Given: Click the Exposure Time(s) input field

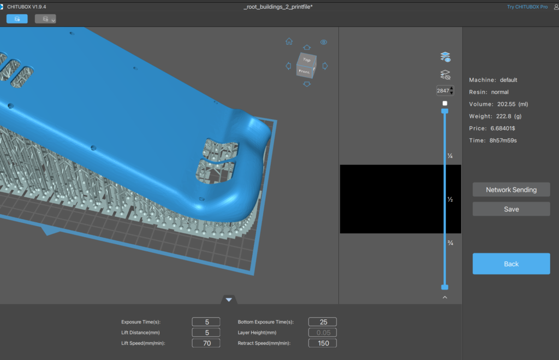Looking at the screenshot, I should coord(206,322).
